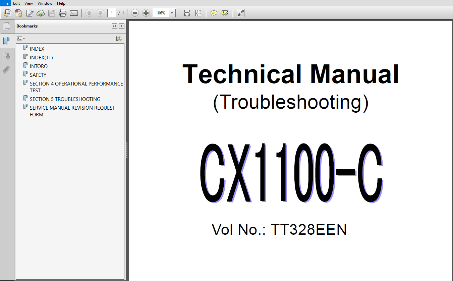Open the INDEX bookmark

pos(37,49)
